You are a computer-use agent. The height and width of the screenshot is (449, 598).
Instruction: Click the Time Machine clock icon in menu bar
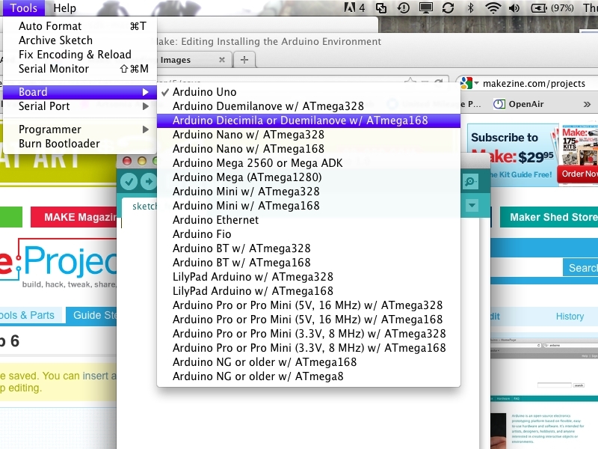tap(404, 7)
